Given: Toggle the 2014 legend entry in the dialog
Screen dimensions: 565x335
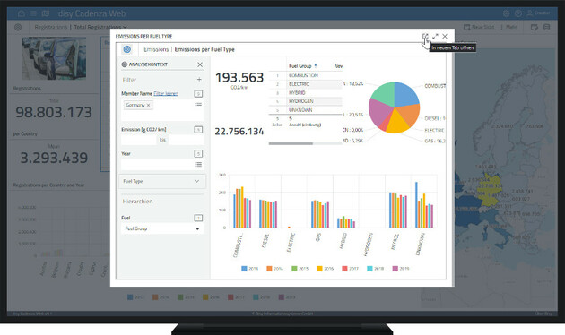Looking at the screenshot, I should (275, 269).
